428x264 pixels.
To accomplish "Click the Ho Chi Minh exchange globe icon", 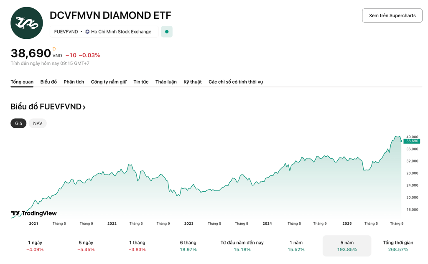I will tap(87, 32).
